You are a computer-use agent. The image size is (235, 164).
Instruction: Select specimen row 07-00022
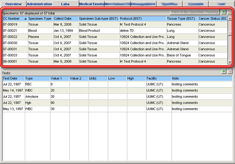pos(115,37)
